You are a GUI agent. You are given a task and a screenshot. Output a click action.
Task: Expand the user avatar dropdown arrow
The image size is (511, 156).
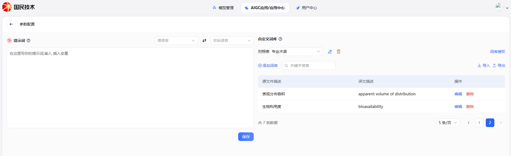[507, 8]
